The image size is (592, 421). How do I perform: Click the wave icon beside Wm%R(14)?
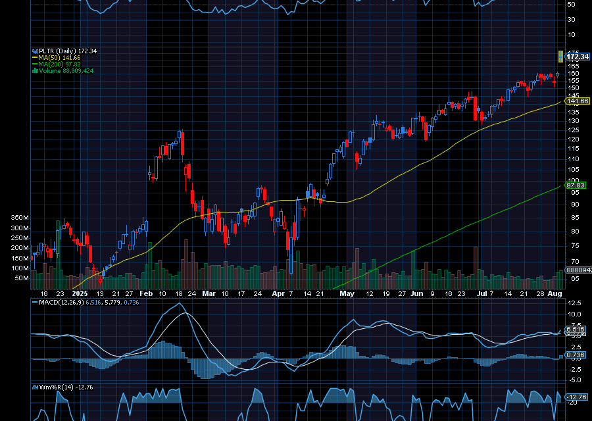coord(35,387)
